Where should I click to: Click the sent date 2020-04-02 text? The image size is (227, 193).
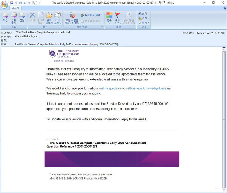click(x=211, y=33)
